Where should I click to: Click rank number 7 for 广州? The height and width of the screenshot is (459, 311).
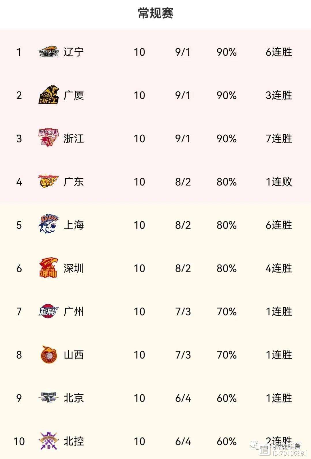pos(19,312)
